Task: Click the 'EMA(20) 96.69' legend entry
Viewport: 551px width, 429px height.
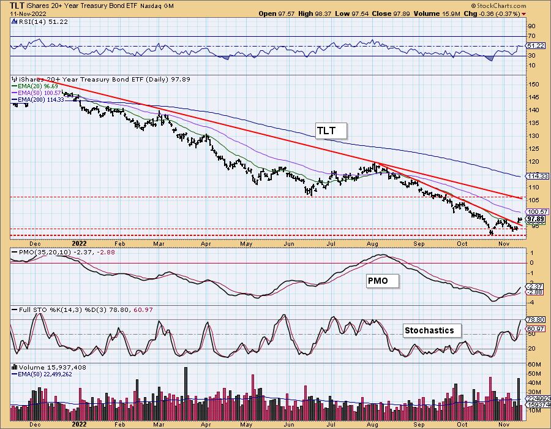Action: pyautogui.click(x=38, y=86)
